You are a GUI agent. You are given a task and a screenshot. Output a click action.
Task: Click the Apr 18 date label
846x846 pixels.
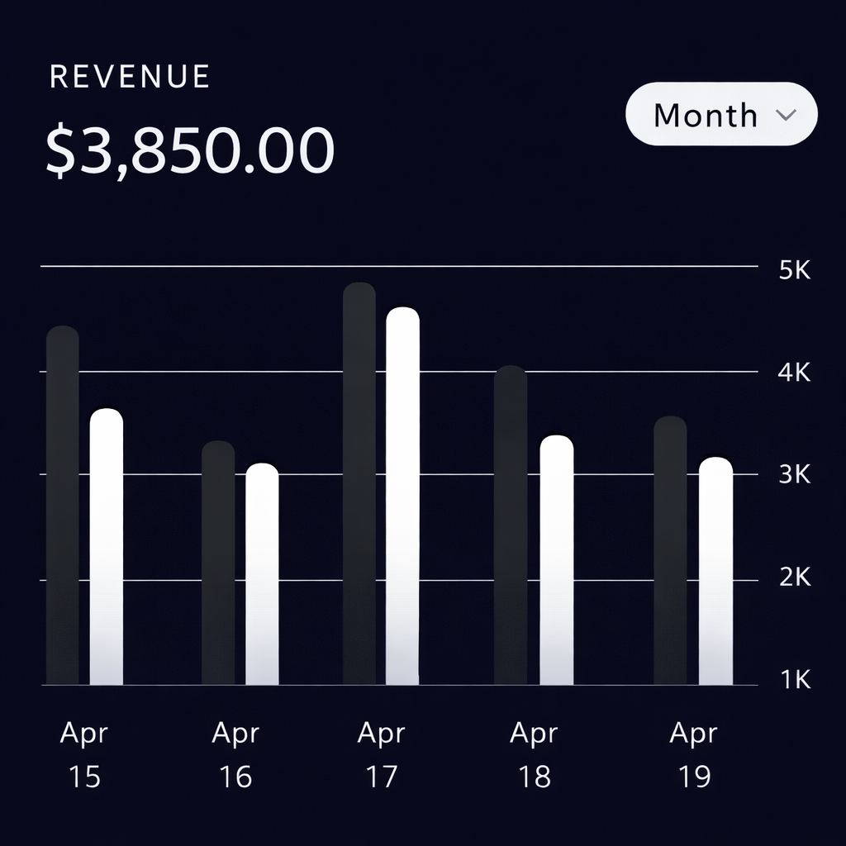click(x=534, y=754)
